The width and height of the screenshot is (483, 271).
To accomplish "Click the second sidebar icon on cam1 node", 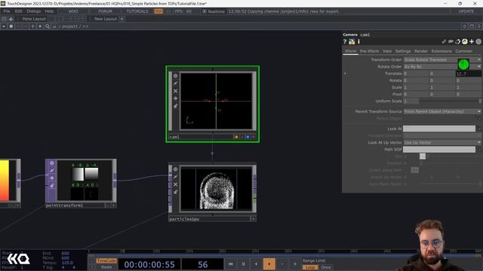I will [175, 84].
